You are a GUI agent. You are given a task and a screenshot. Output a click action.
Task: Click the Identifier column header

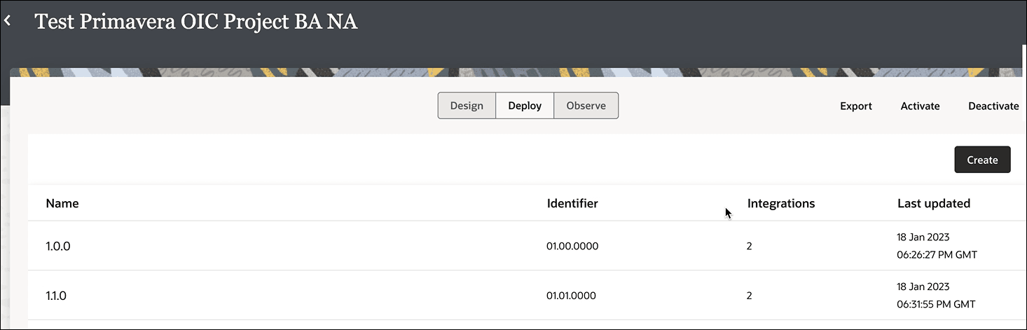point(572,203)
